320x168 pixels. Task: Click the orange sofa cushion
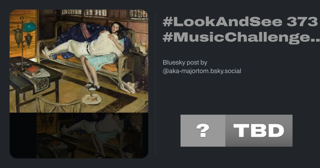pos(88,62)
